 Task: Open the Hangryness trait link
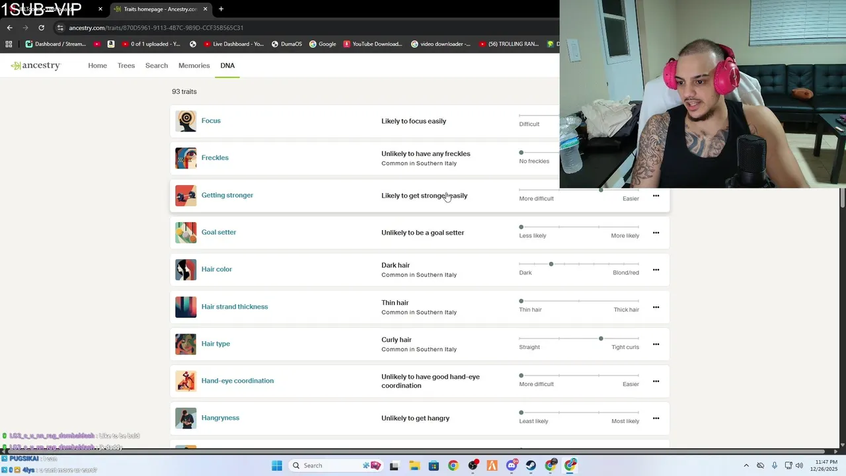(220, 418)
